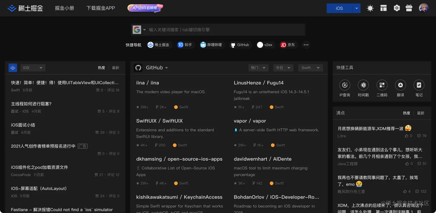The image size is (436, 213).
Task: Show more quick navigation options ellipsis
Action: (x=306, y=45)
